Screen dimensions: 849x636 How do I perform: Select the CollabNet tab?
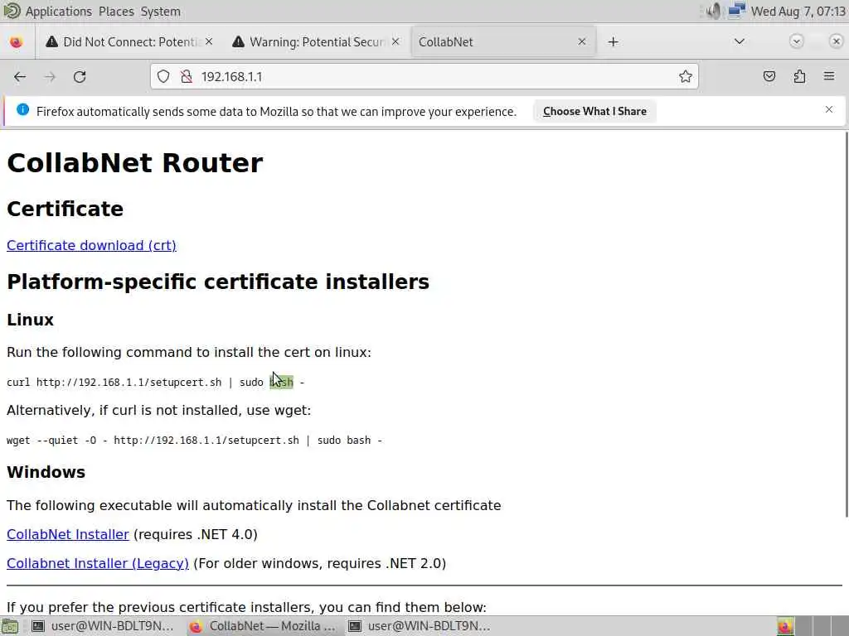[503, 41]
